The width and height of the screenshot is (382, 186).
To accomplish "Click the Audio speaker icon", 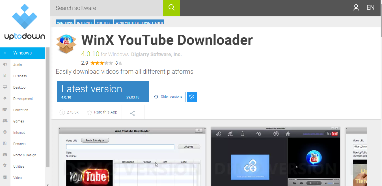I will pyautogui.click(x=5, y=64).
